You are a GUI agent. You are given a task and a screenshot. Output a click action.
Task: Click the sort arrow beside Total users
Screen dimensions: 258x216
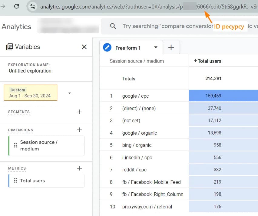(195, 61)
